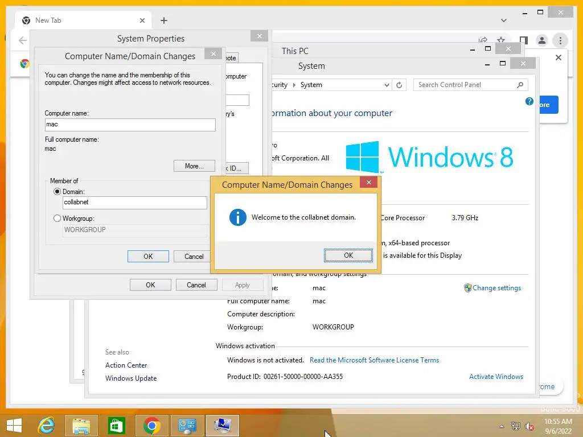Open Action Center under See also
The image size is (583, 437).
click(x=126, y=365)
